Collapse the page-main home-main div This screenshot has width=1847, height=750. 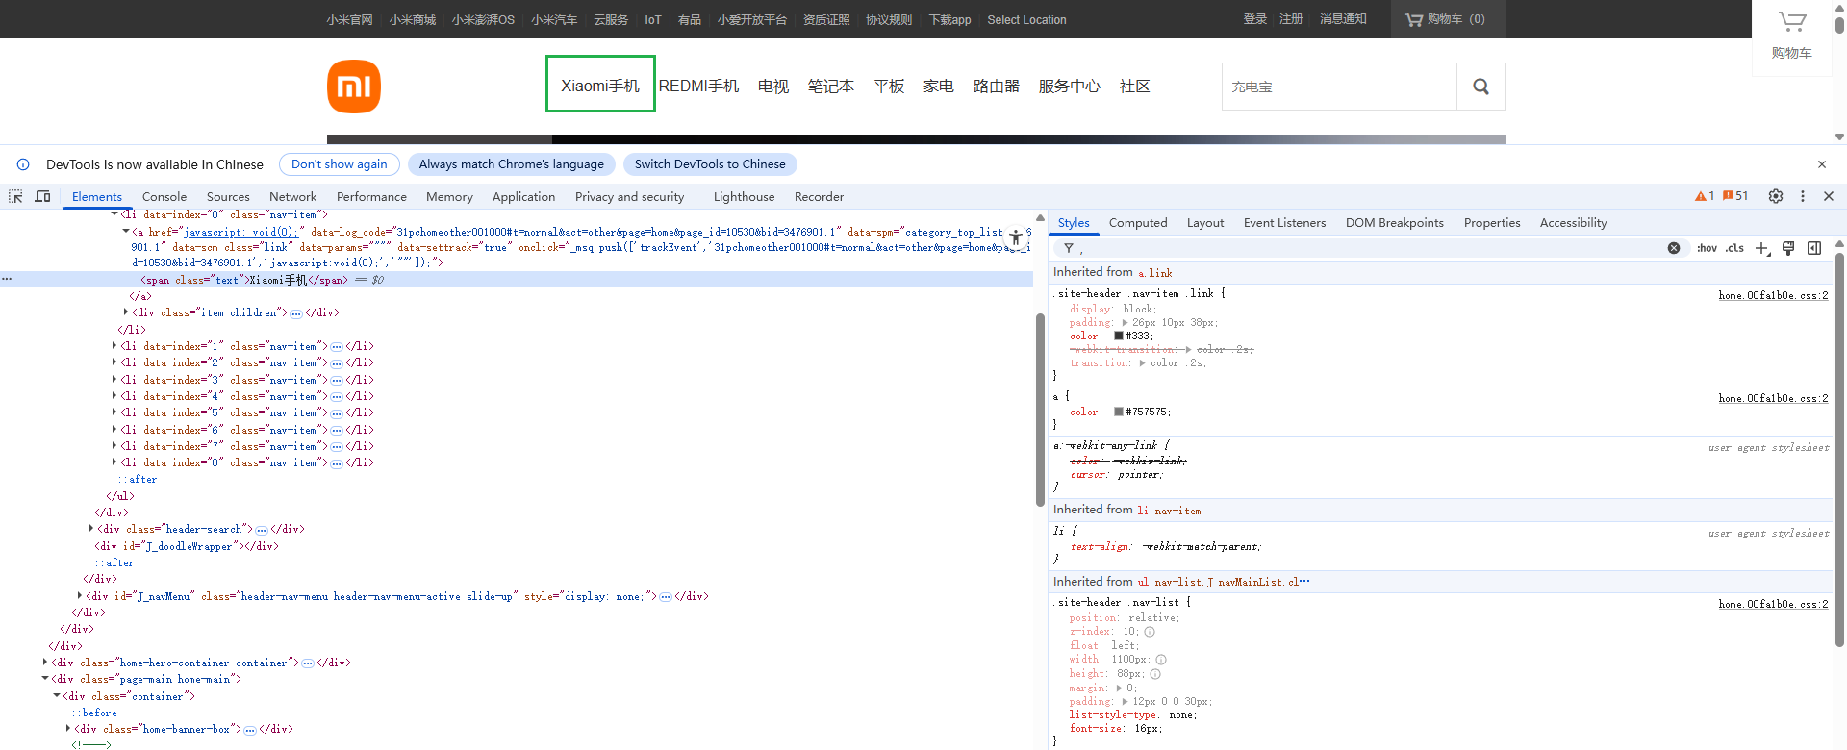(45, 679)
